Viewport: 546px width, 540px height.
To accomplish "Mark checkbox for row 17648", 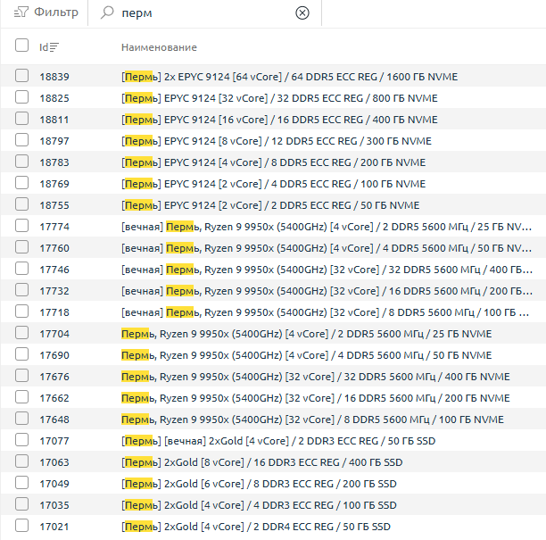I will click(21, 420).
